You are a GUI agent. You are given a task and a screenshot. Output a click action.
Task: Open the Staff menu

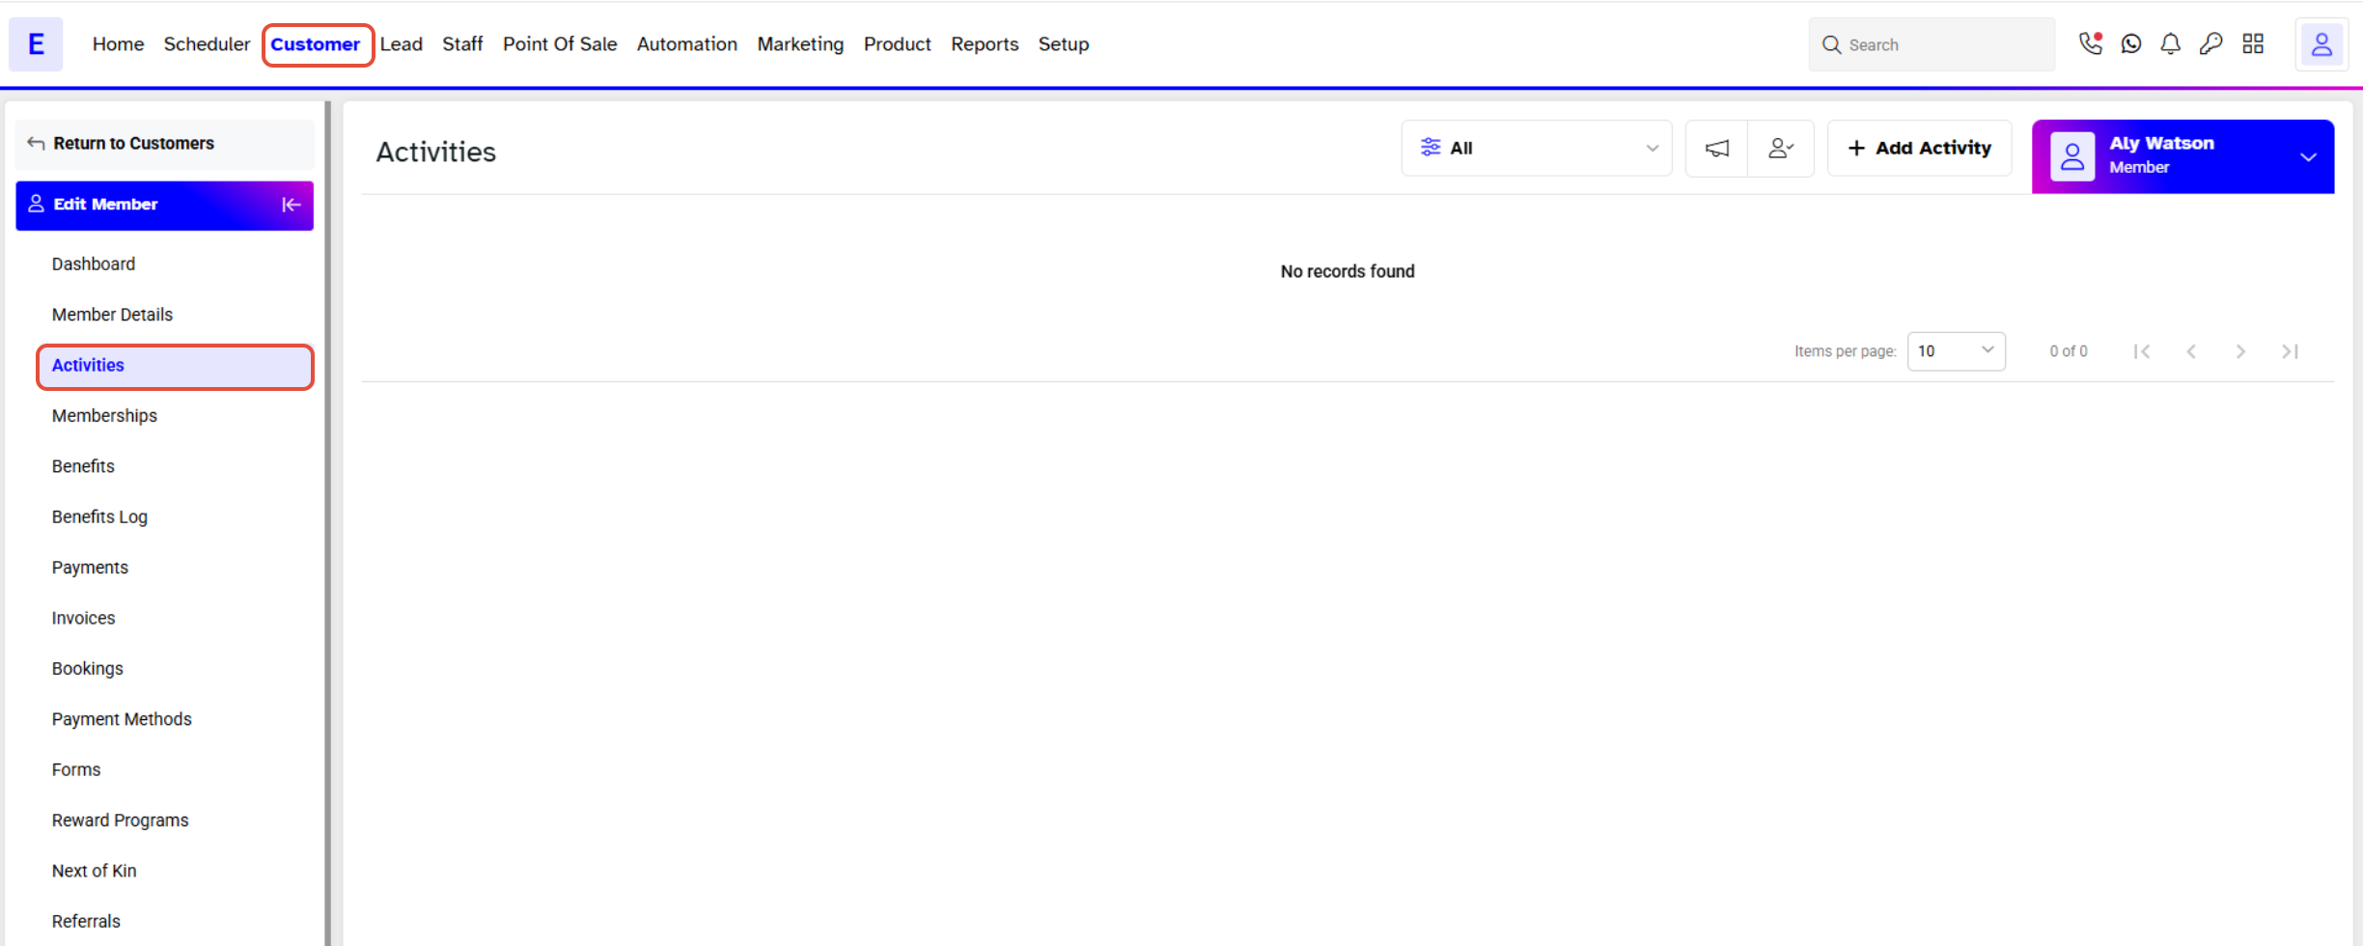click(x=462, y=44)
